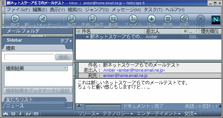Click the progress meter in the status bar
The image size is (223, 118).
pyautogui.click(x=103, y=107)
